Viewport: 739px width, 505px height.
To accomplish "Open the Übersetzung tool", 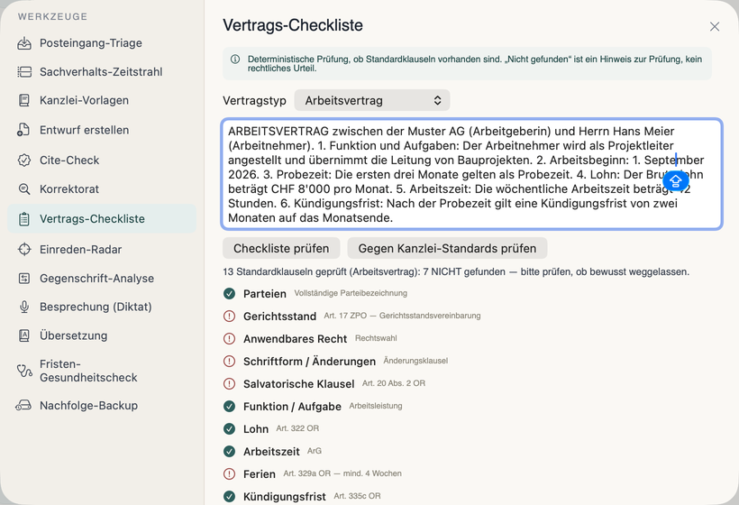I will pyautogui.click(x=102, y=335).
